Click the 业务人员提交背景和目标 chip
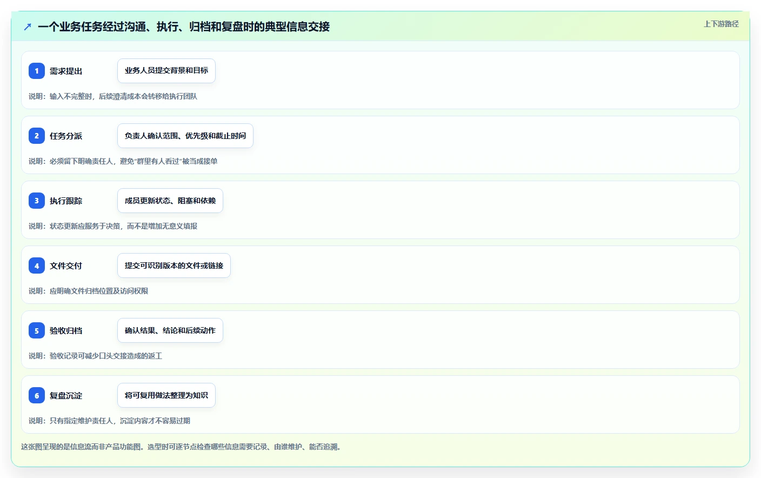 click(x=166, y=71)
